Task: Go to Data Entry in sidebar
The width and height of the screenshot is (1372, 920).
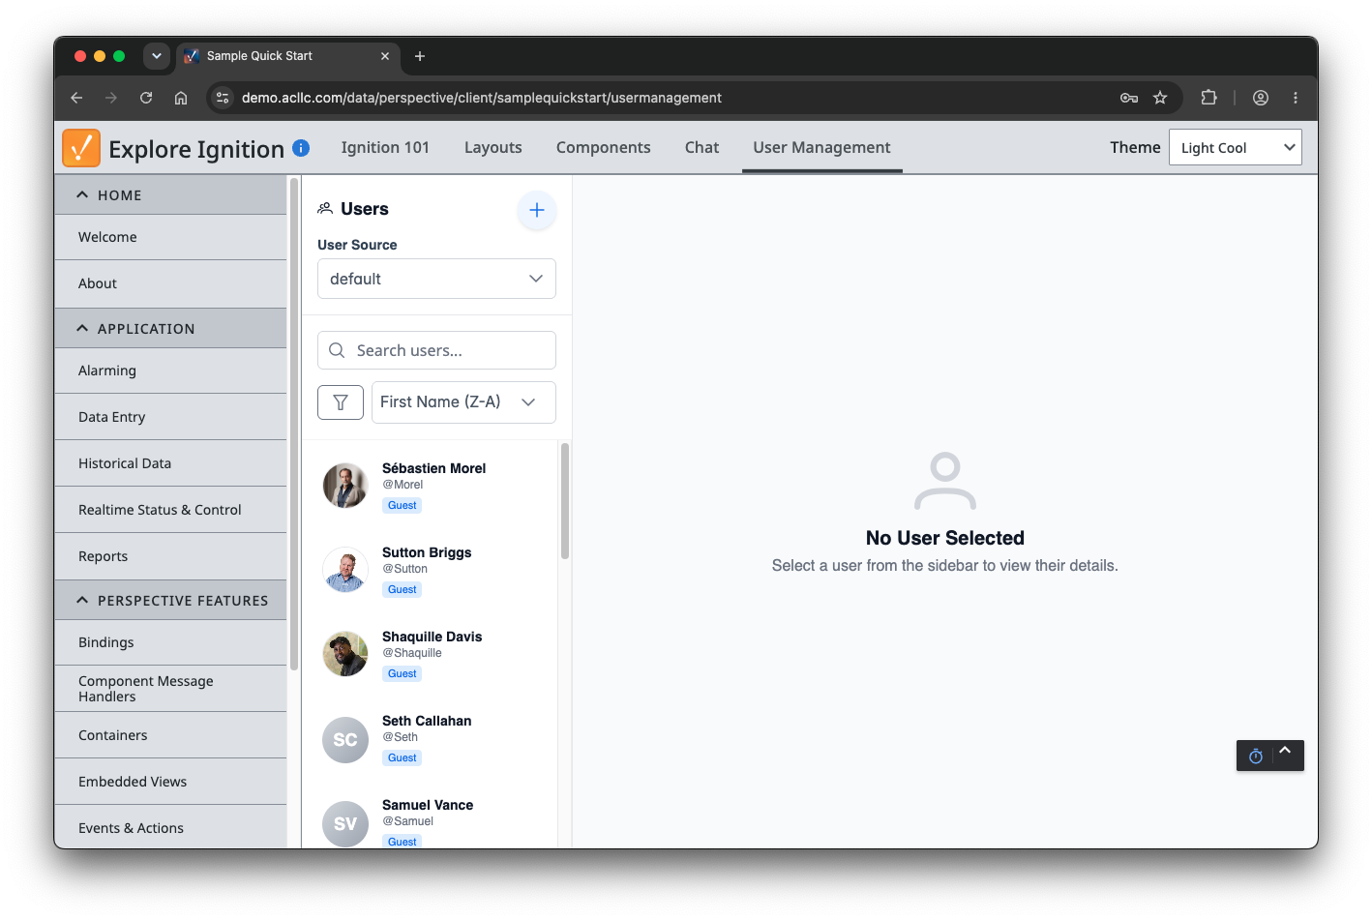Action: tap(170, 418)
